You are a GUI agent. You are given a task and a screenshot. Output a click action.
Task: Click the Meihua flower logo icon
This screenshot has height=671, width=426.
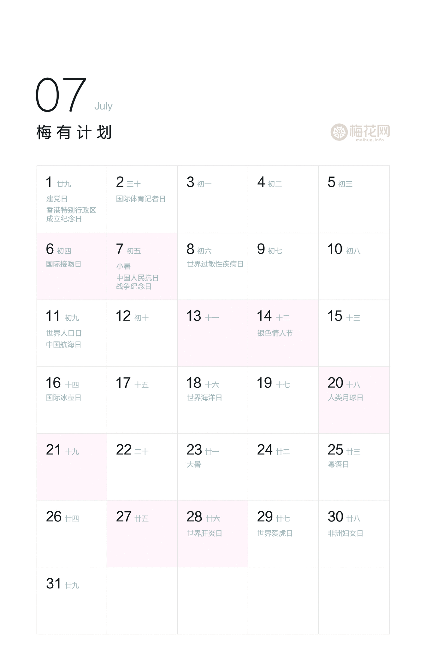tap(339, 132)
